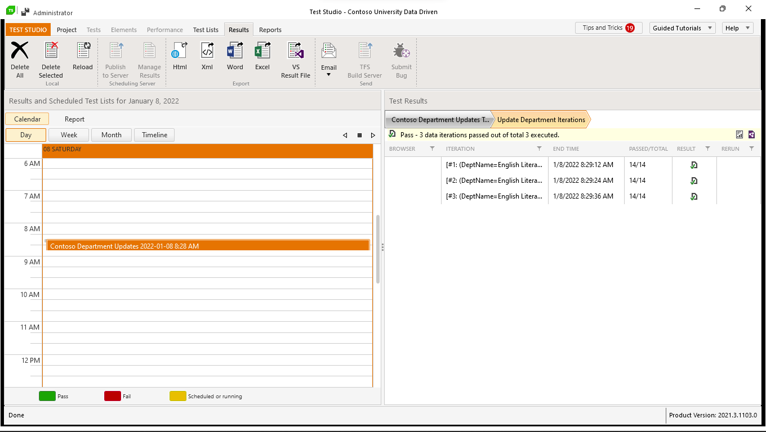Screen dimensions: 766x432
Task: Switch calendar to Timeline view
Action: pyautogui.click(x=154, y=135)
